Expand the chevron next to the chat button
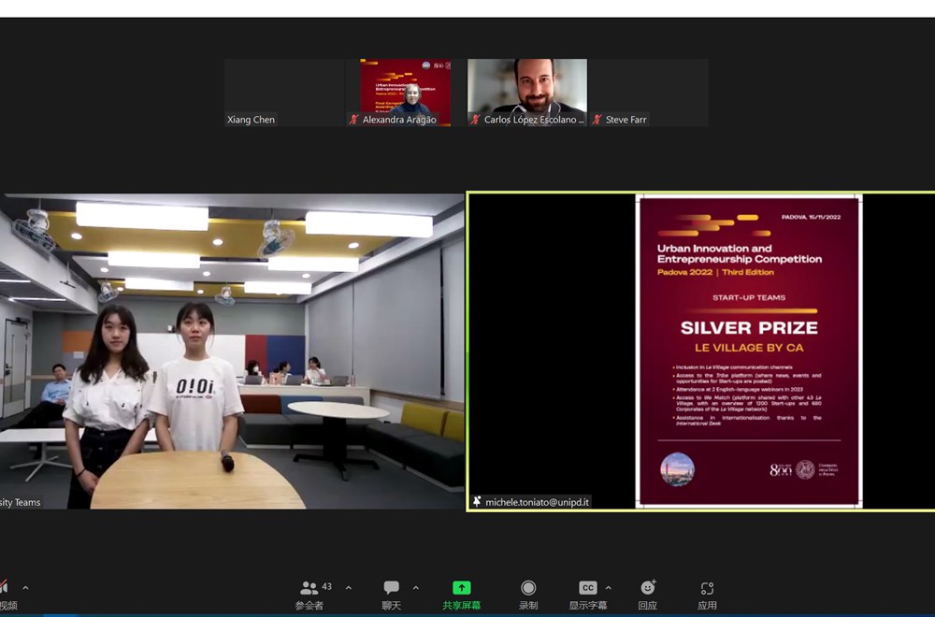 (416, 588)
